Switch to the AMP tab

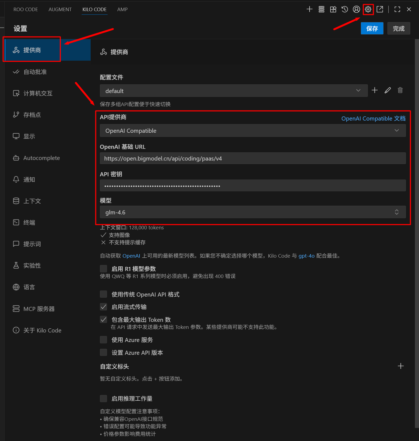coord(122,9)
